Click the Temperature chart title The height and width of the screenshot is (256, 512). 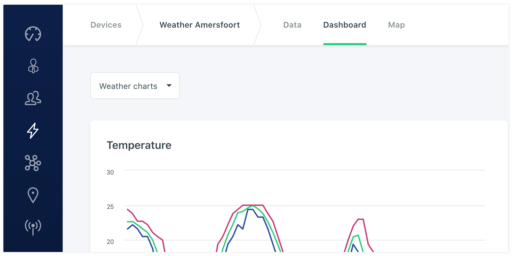click(139, 145)
